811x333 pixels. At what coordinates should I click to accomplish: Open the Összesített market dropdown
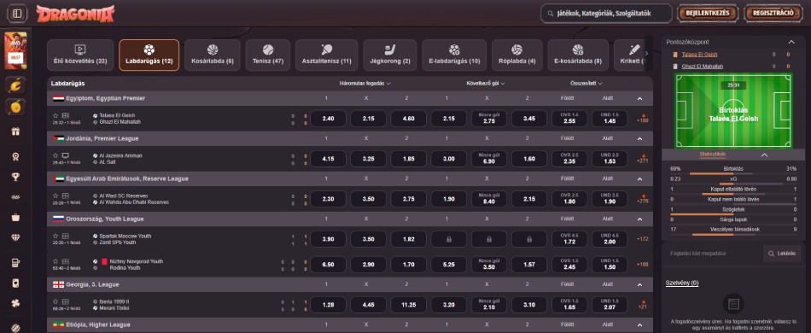coord(586,84)
